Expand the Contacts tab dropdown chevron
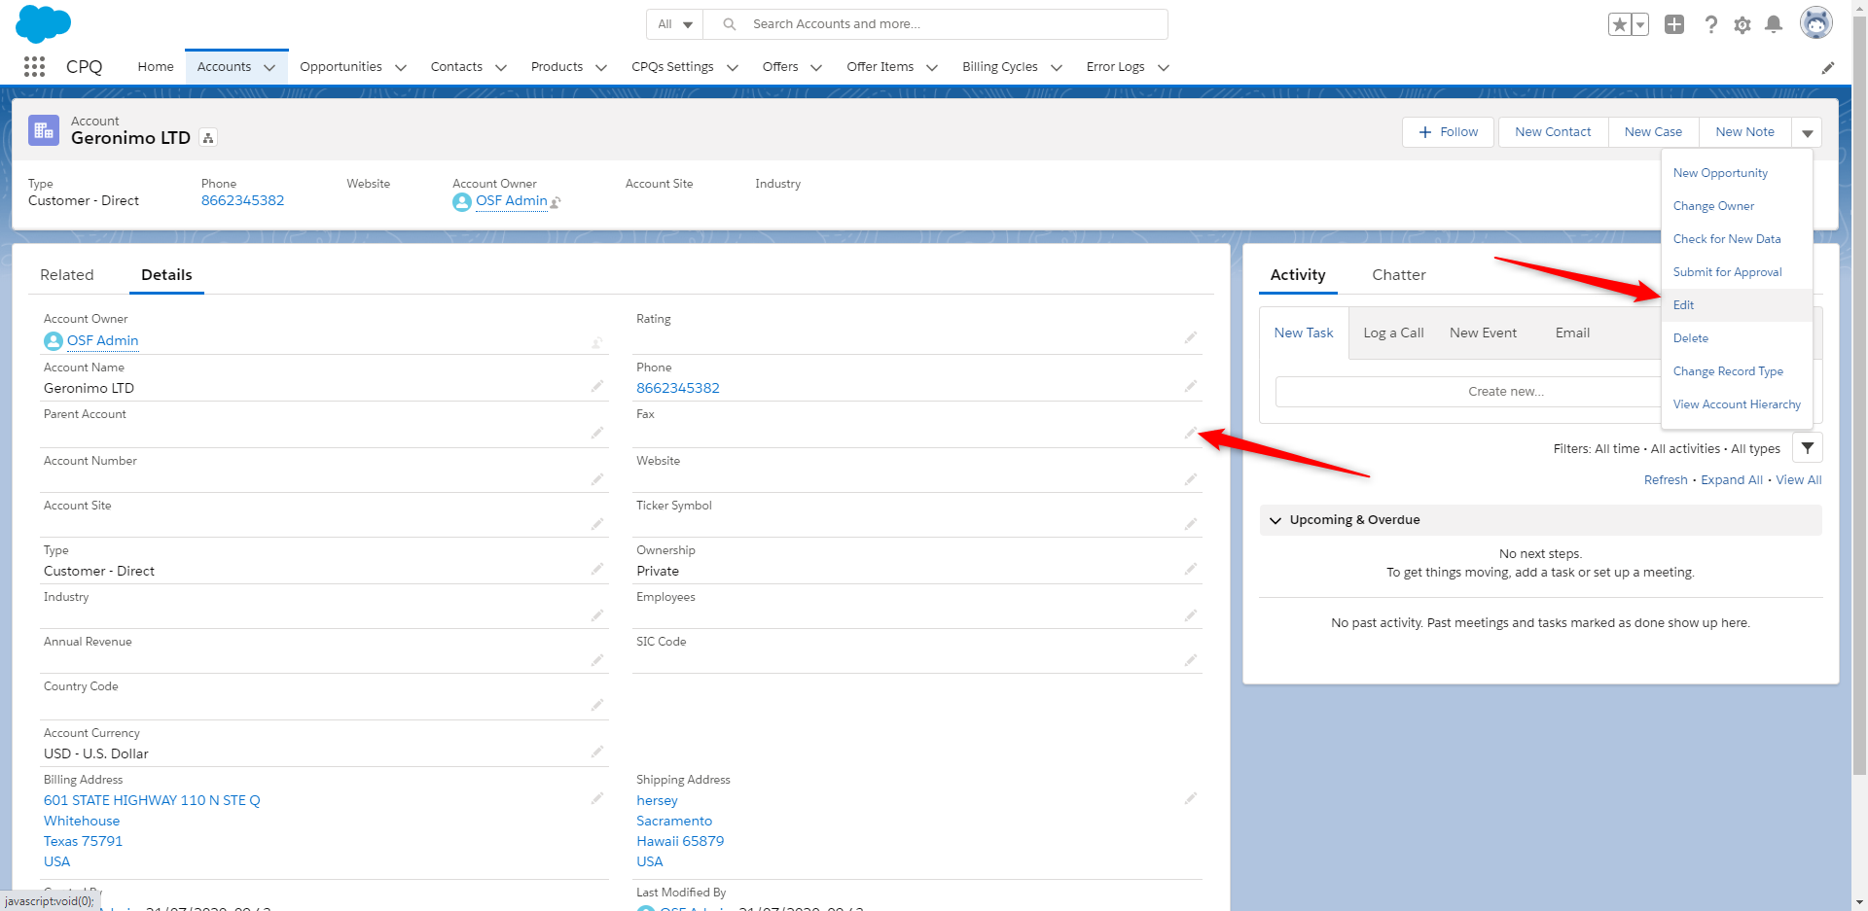This screenshot has width=1868, height=911. pos(501,67)
